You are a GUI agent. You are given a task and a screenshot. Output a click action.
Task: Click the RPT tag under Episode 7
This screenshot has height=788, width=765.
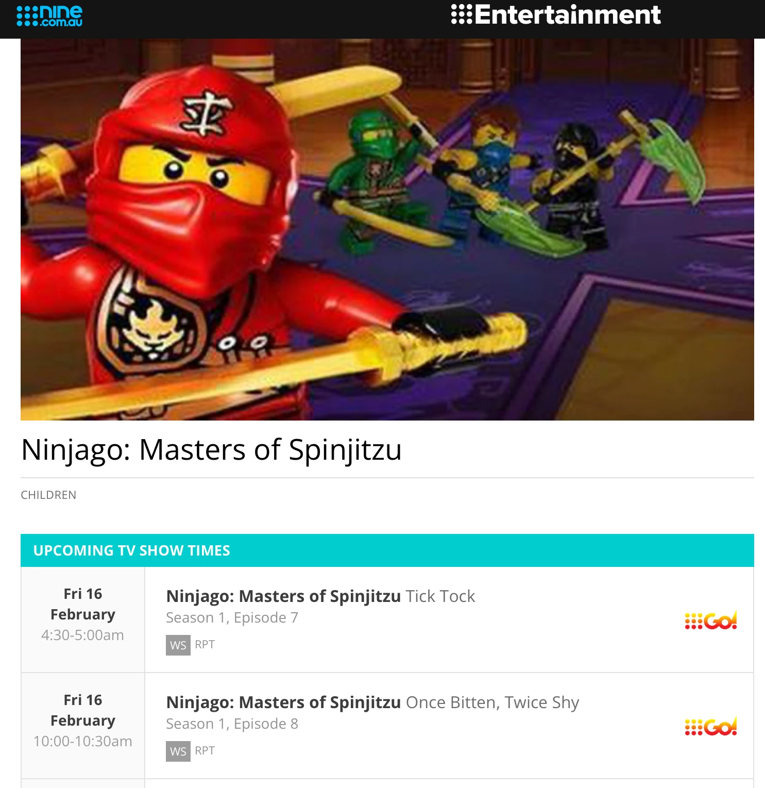(205, 645)
